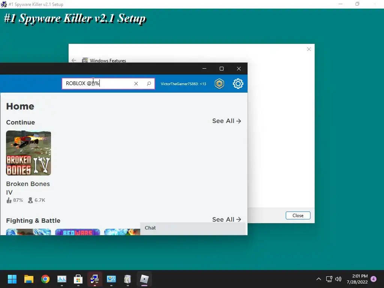Maximize the Roblox window
Viewport: 384px width, 288px height.
(x=222, y=69)
